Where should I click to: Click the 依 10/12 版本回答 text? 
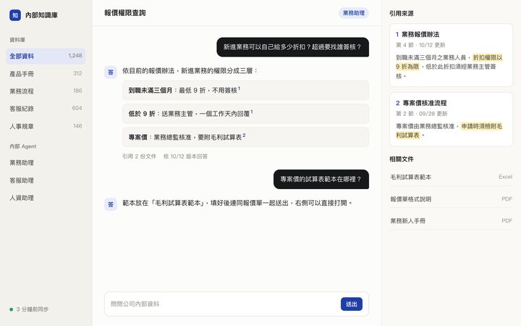(x=185, y=156)
